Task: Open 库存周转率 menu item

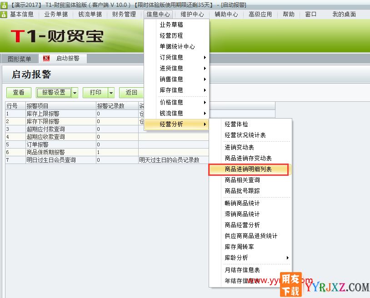Action: point(250,247)
